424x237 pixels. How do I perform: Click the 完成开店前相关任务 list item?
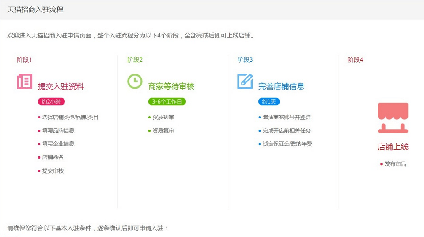click(285, 130)
